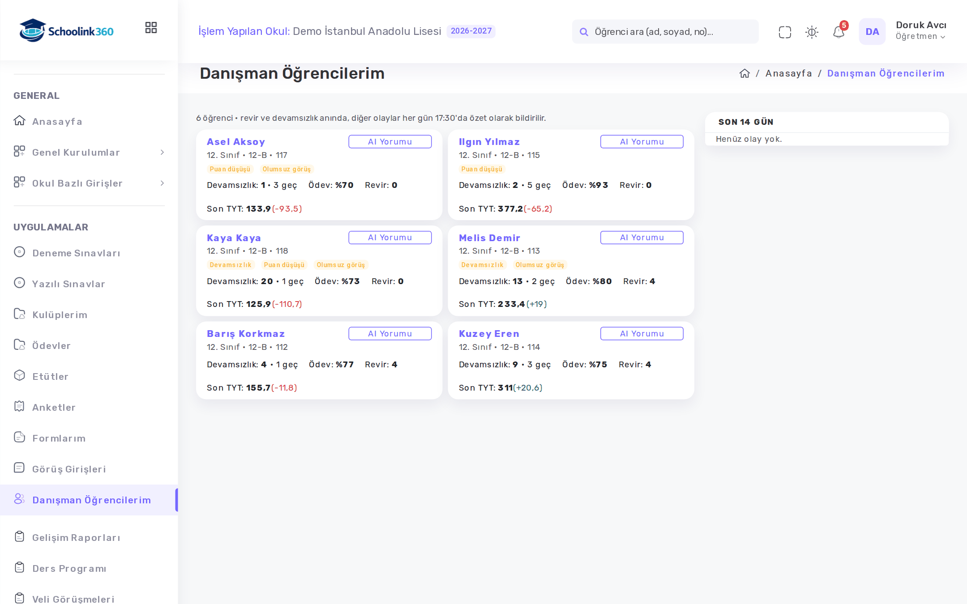Click the Ders Programı clipboard icon
Image resolution: width=967 pixels, height=604 pixels.
pyautogui.click(x=19, y=567)
